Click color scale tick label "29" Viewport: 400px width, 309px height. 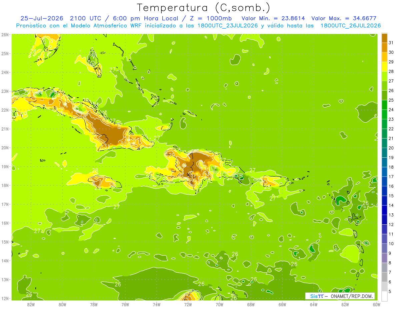(391, 62)
